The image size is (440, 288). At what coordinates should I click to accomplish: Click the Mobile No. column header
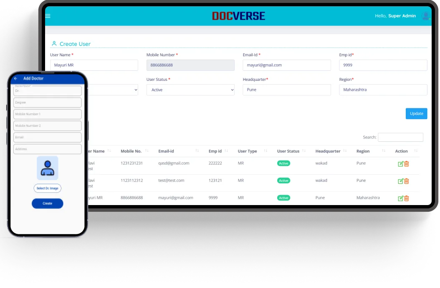pos(131,151)
